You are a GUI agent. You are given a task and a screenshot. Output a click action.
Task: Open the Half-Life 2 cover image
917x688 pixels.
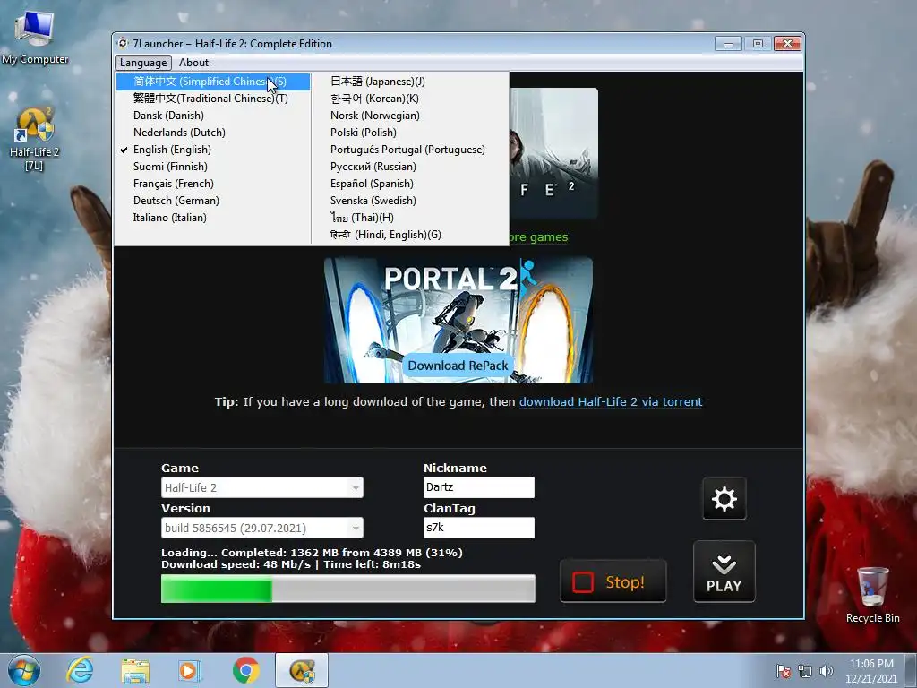[553, 153]
